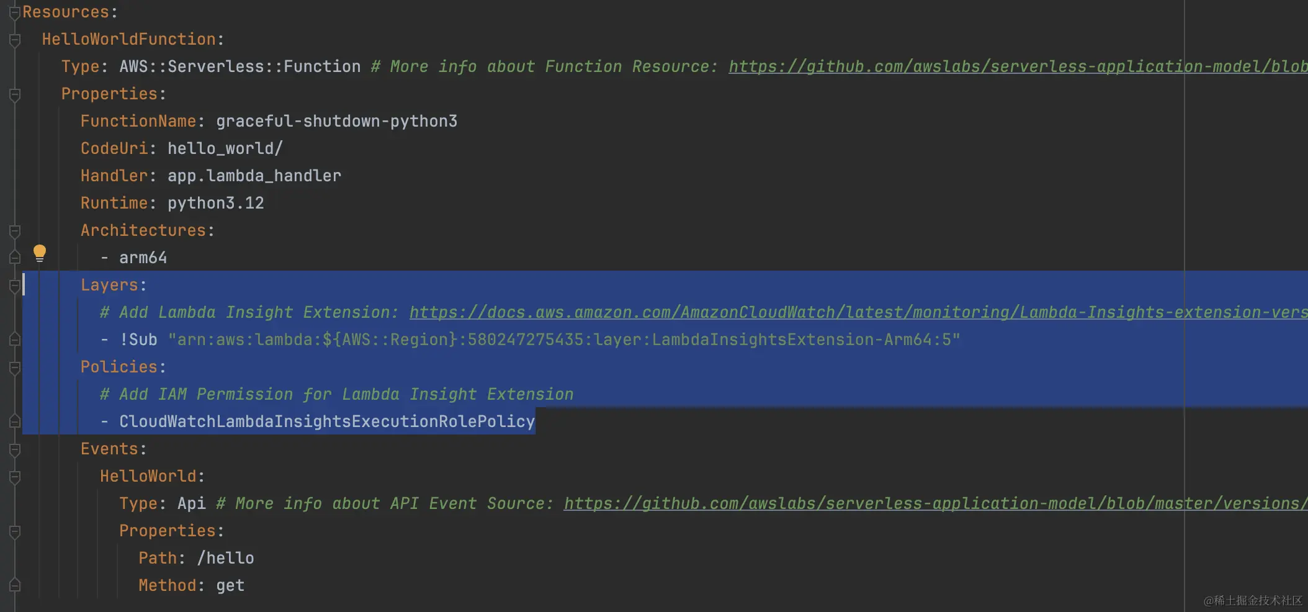Screen dimensions: 1308x612
Task: Open the Lambda Insights extension docs link
Action: (856, 313)
